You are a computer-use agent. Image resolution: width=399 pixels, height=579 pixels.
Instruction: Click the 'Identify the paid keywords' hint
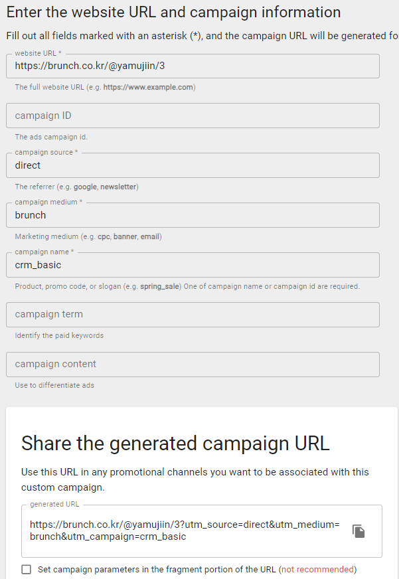point(59,335)
